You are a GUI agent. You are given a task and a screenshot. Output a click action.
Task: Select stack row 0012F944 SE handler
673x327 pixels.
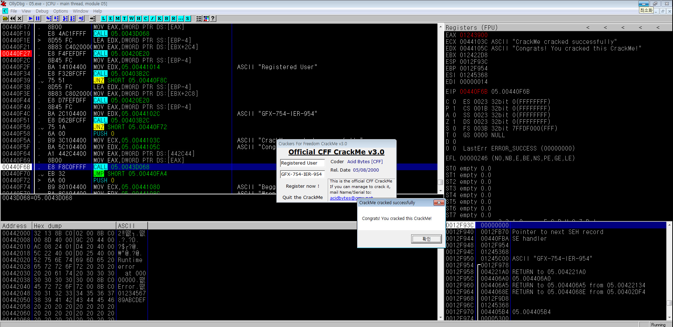[x=556, y=239]
